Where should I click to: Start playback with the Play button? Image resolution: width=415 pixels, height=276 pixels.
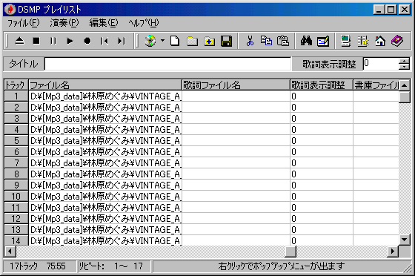70,41
